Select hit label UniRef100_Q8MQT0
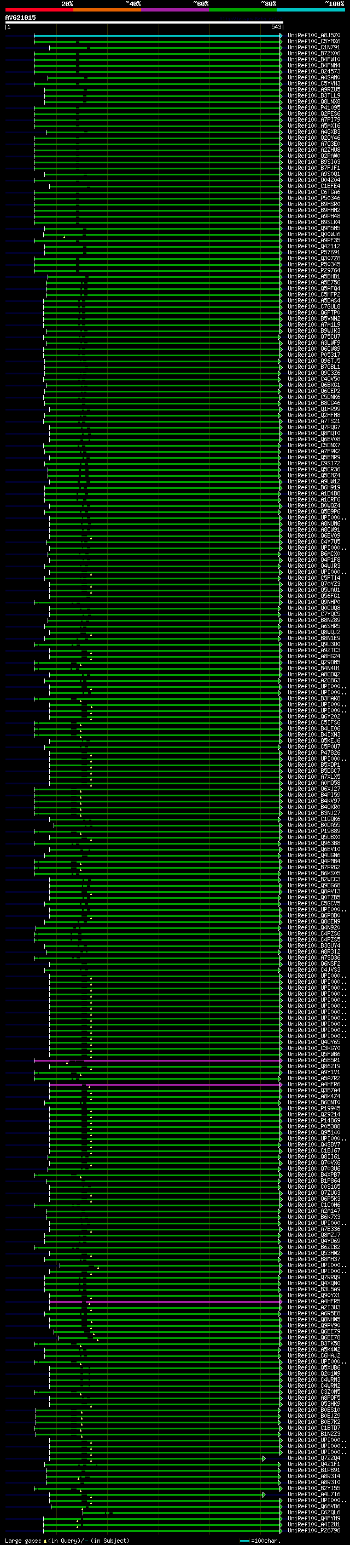The width and height of the screenshot is (350, 1545). click(313, 433)
